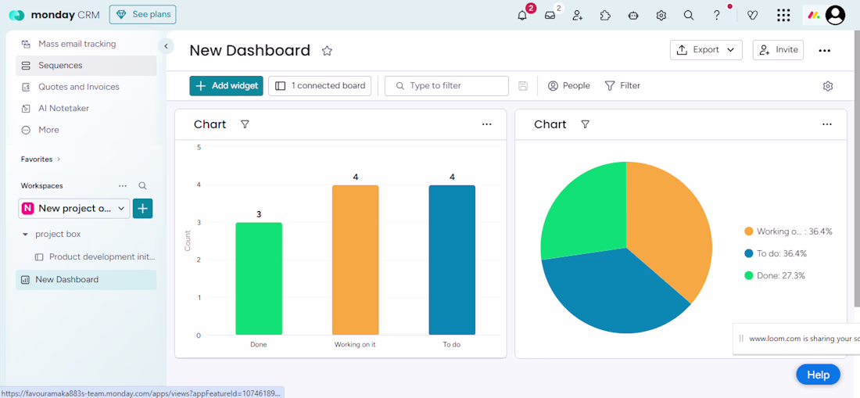Open filter icon on pie chart widget

[586, 124]
